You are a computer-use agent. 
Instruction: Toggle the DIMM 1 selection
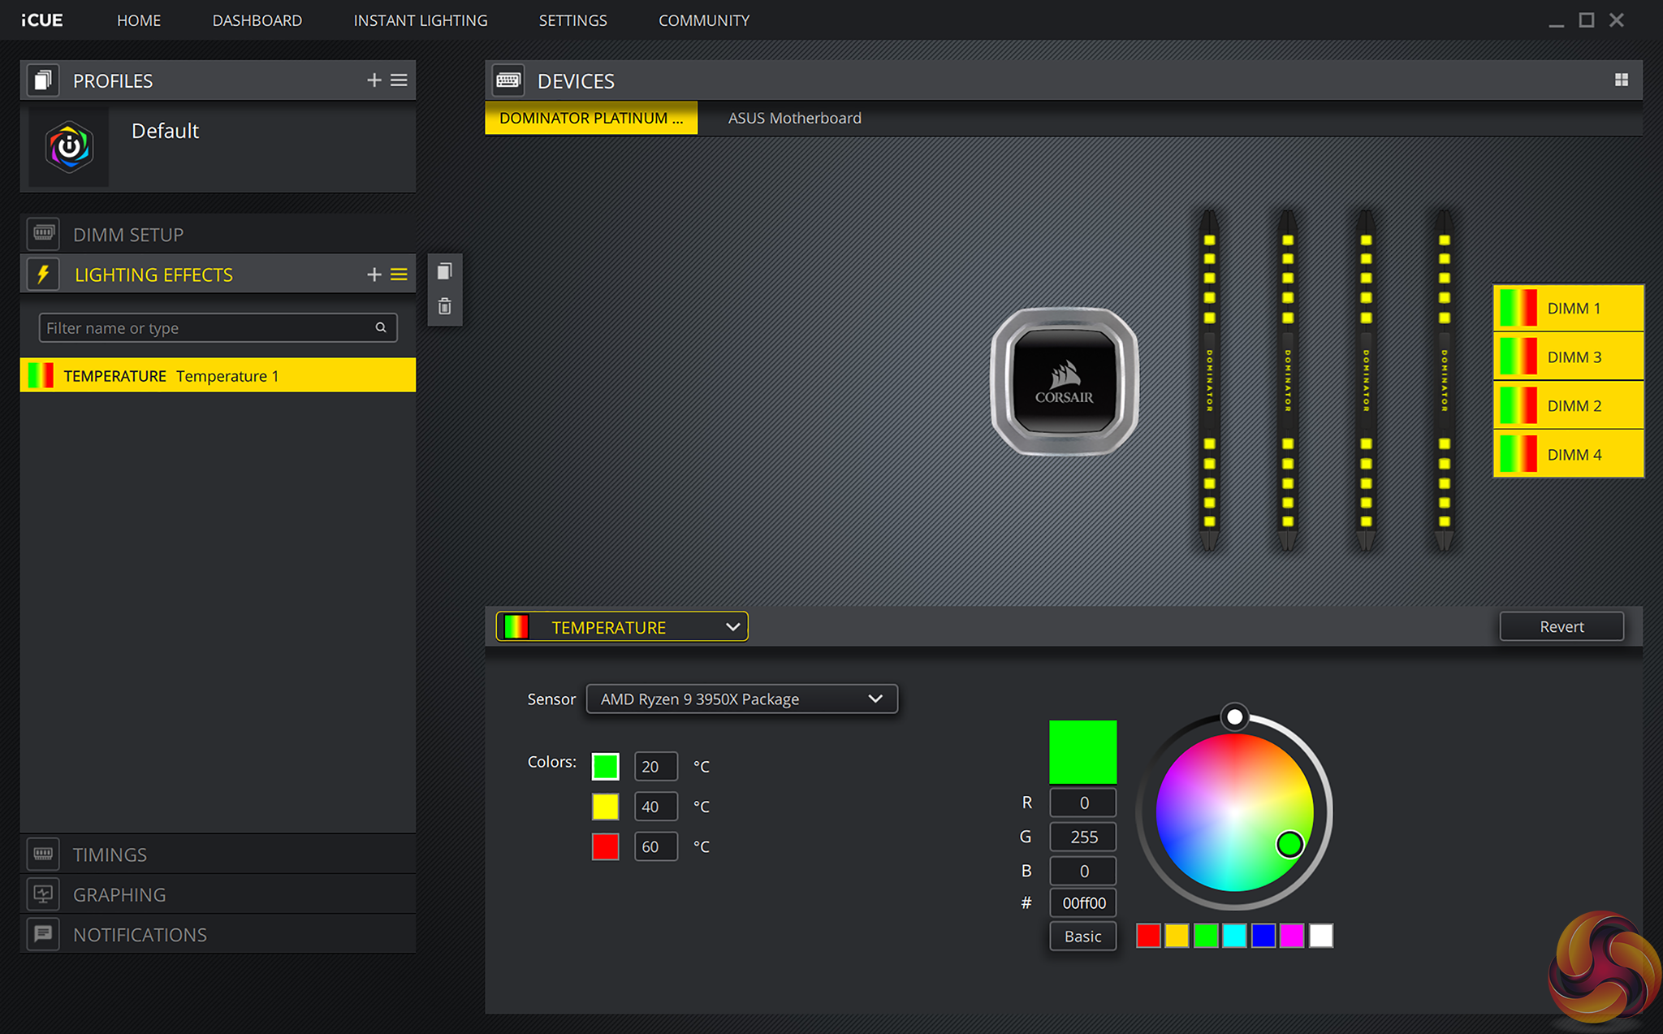(x=1568, y=309)
